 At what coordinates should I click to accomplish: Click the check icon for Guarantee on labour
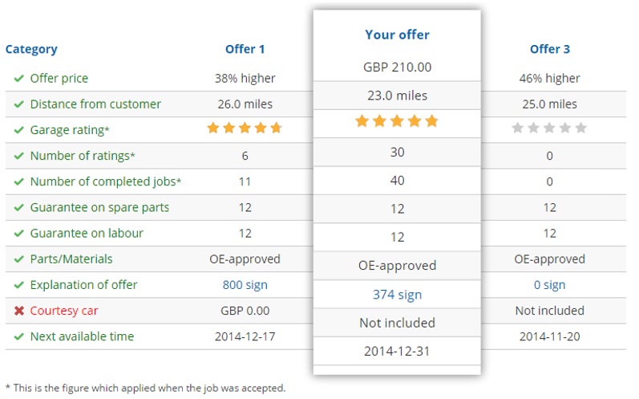tap(19, 234)
